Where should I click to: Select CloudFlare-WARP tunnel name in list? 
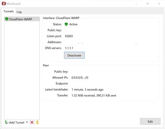[21, 19]
